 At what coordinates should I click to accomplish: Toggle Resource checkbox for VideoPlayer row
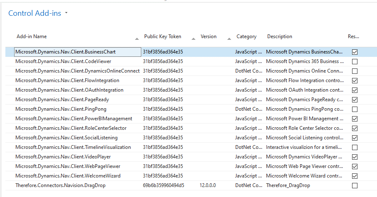point(355,157)
